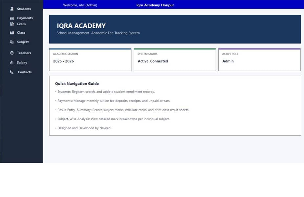304x197 pixels.
Task: Click the 'Welcome, abc (Admin)' text
Action: (x=80, y=5)
